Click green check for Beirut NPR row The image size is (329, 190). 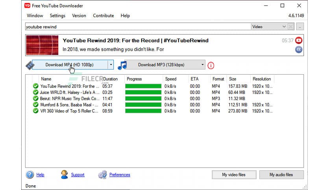coord(36,99)
